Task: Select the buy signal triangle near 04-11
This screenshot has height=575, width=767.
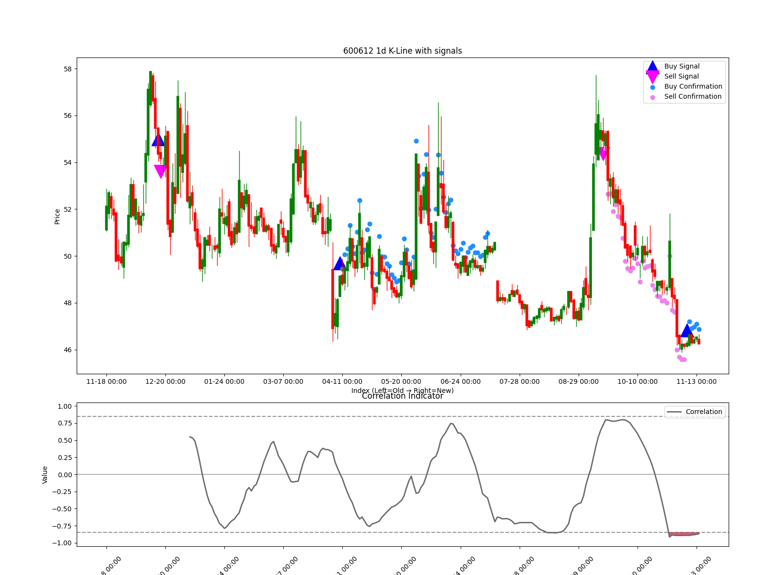Action: tap(340, 264)
